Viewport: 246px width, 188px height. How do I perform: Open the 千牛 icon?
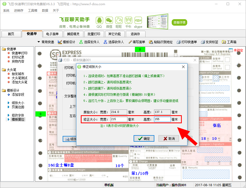(x=128, y=20)
